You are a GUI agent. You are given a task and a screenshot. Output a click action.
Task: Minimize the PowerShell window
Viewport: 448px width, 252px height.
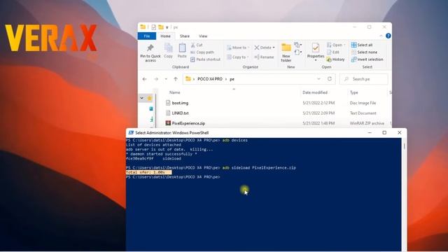pos(370,132)
